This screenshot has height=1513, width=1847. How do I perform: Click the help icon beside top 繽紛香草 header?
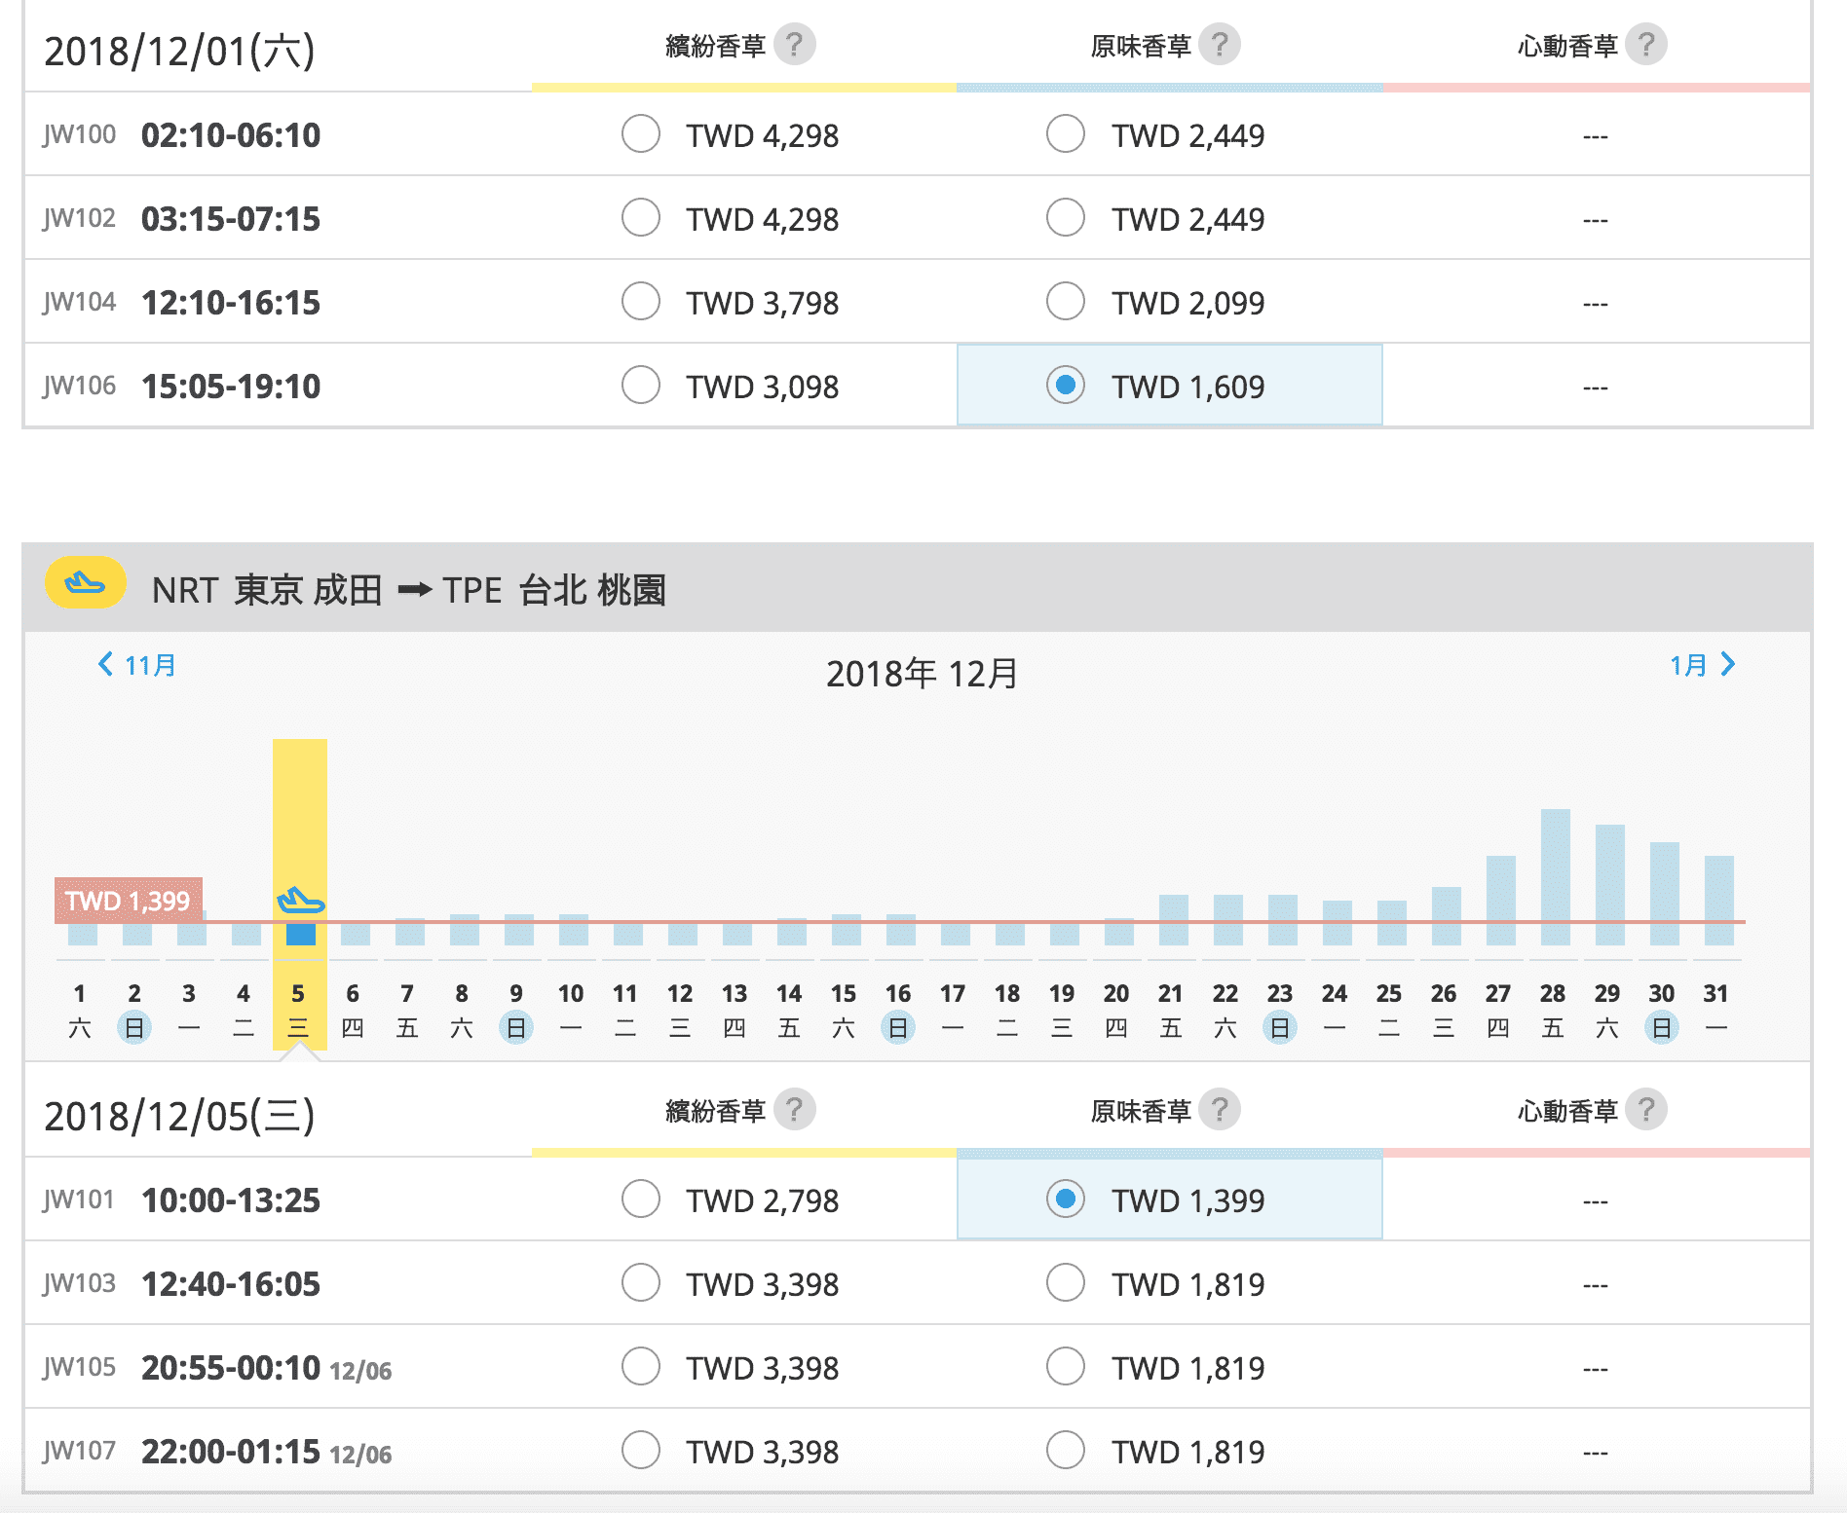pyautogui.click(x=794, y=45)
